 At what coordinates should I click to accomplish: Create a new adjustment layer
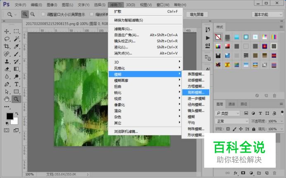pyautogui.click(x=251, y=173)
